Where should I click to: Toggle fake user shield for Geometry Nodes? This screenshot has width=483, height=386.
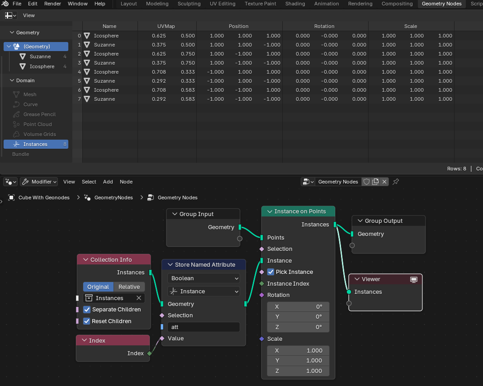[366, 182]
